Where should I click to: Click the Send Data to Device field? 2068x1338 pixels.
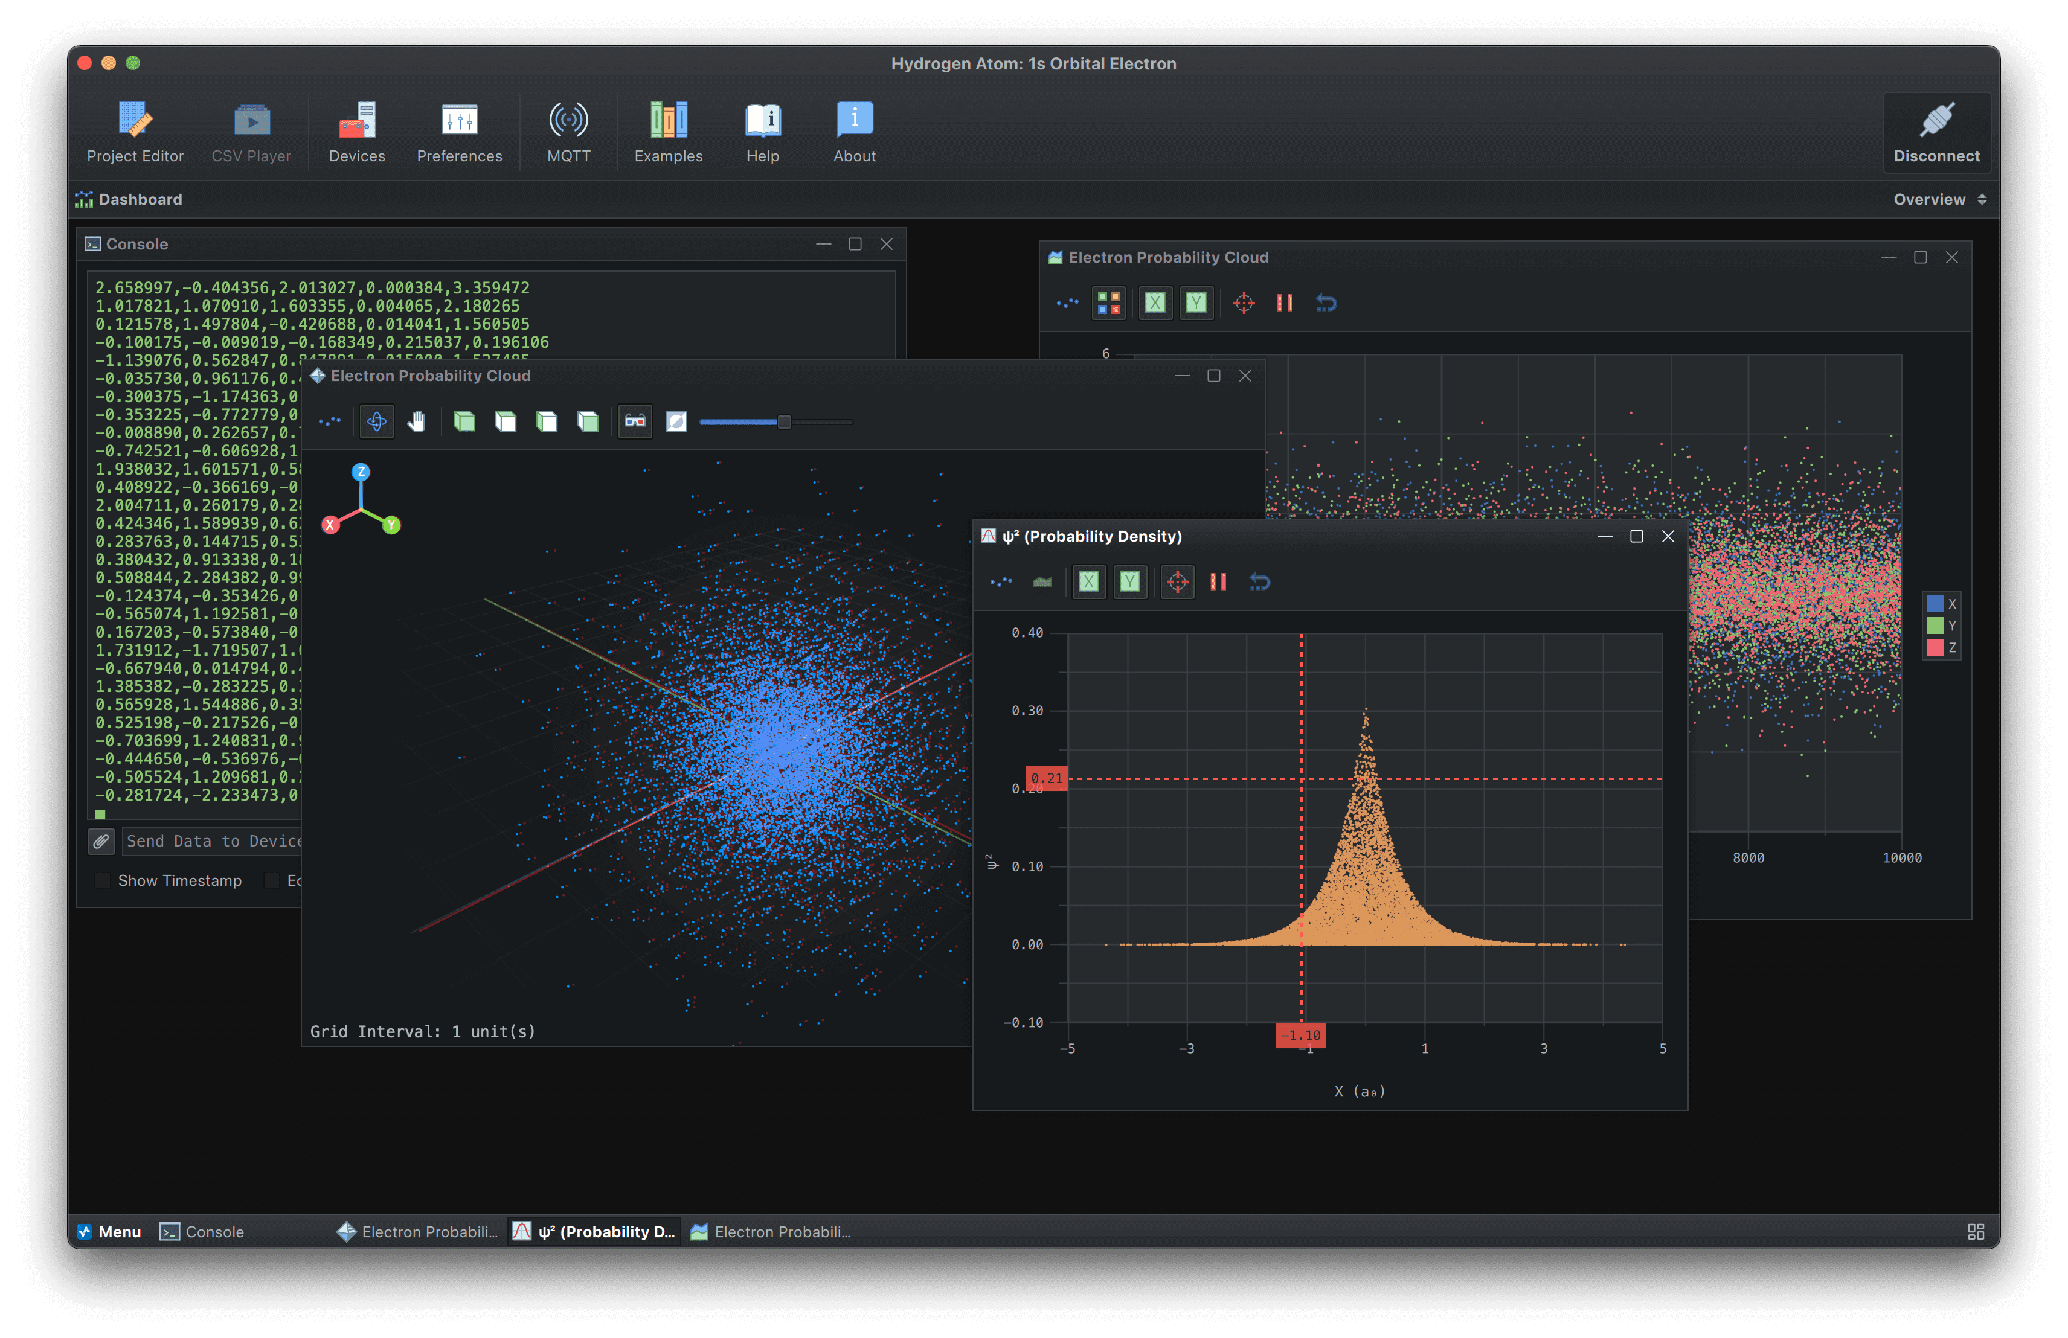point(212,841)
